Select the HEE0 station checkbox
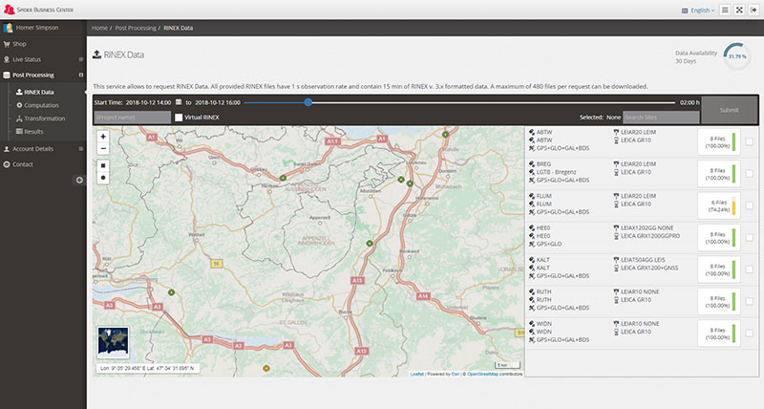 tap(749, 237)
